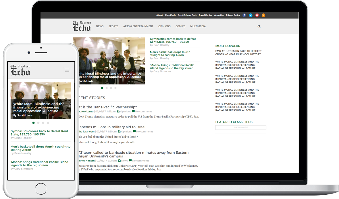Viewport: 339px width, 199px height.
Task: Open the Multimedia navigation item
Action: (198, 26)
